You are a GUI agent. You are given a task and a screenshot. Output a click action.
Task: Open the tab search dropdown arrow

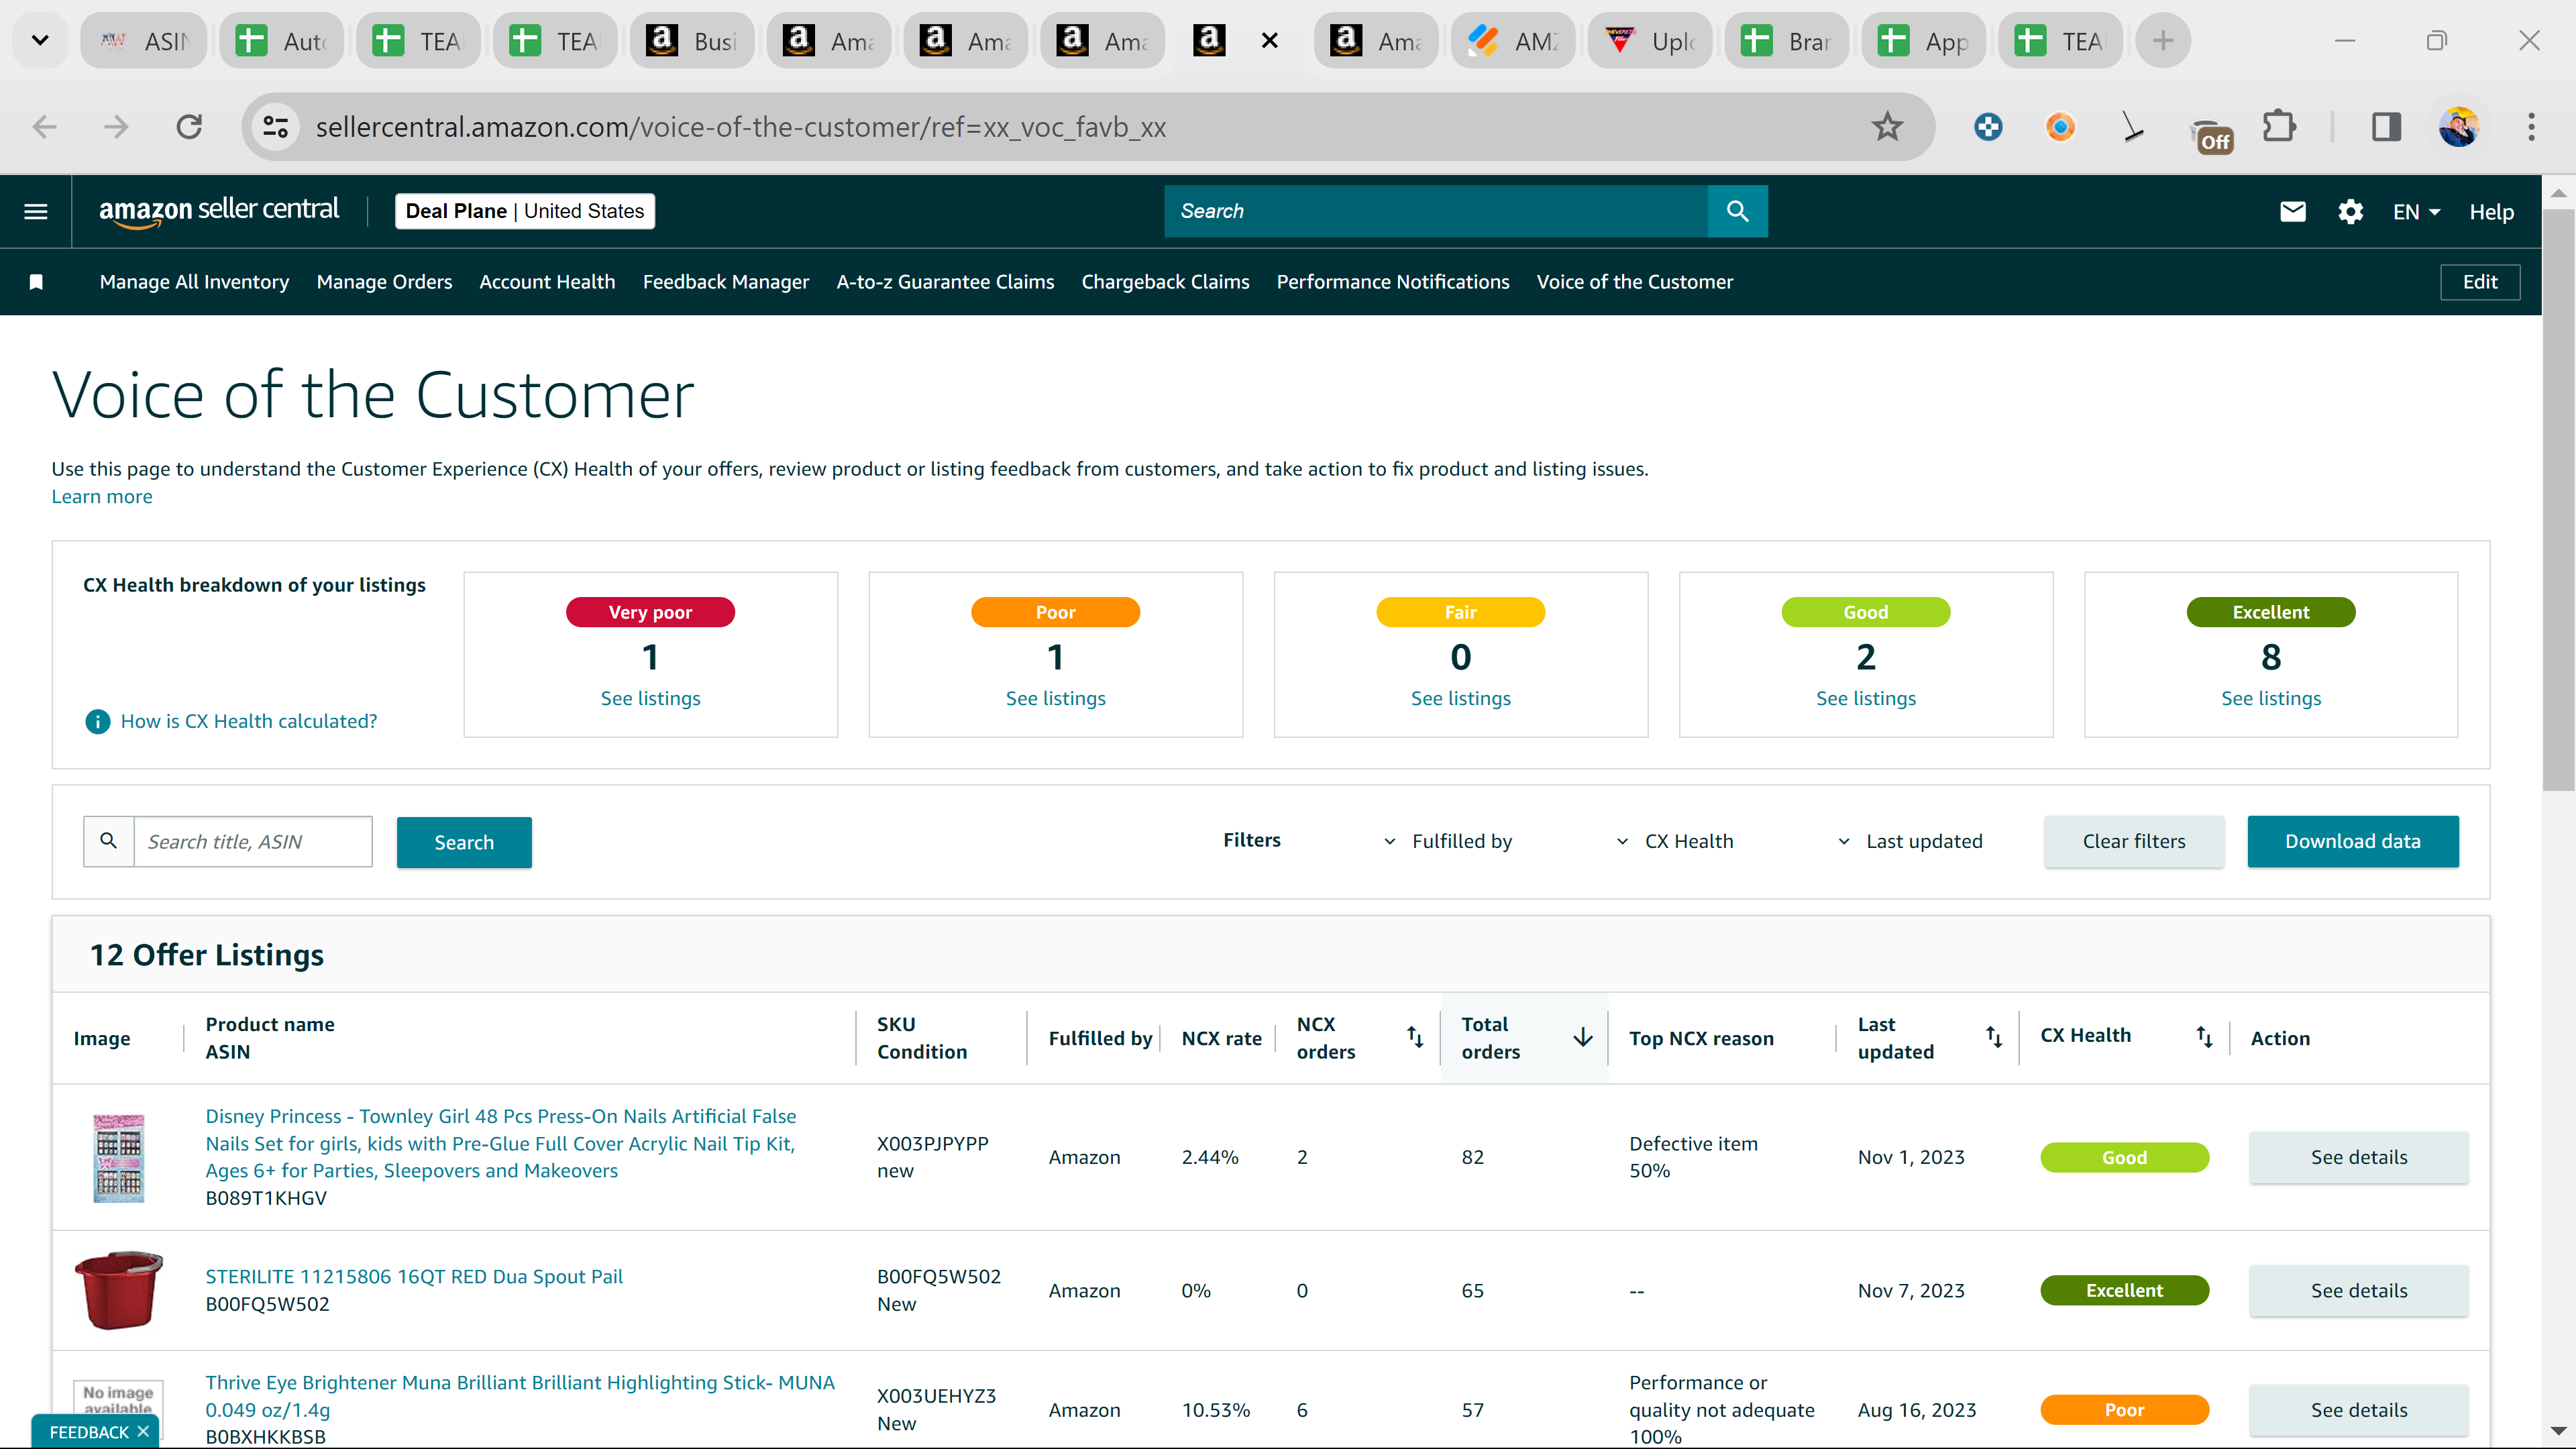tap(40, 41)
